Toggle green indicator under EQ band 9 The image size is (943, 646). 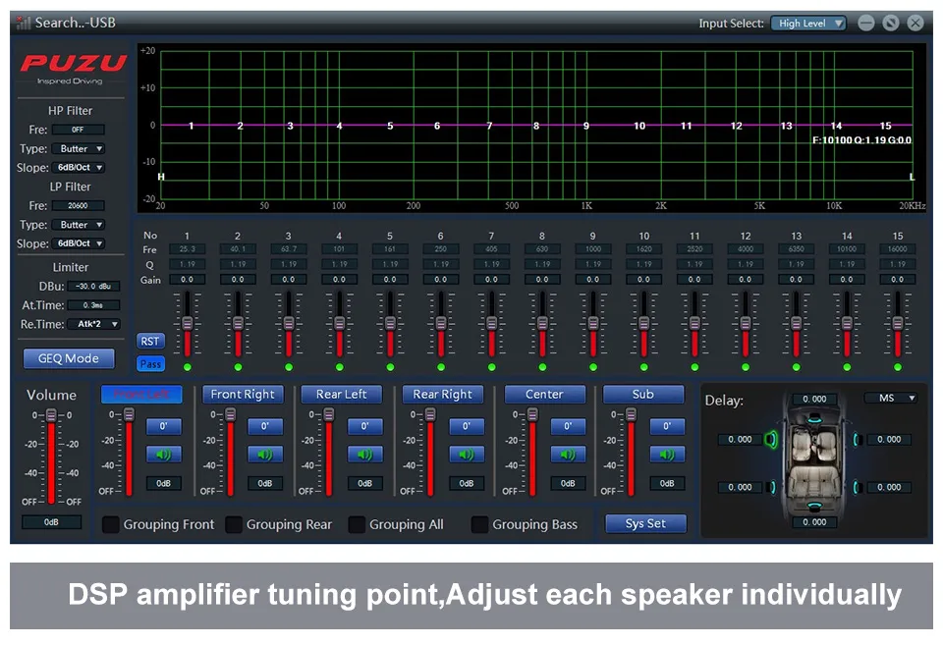coord(593,367)
